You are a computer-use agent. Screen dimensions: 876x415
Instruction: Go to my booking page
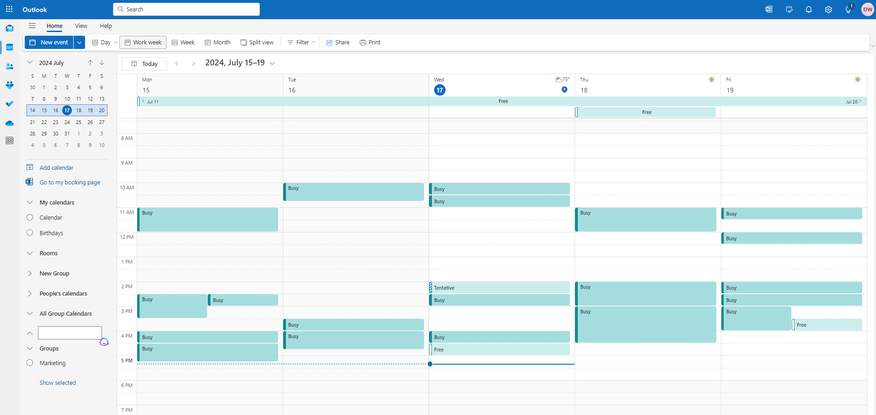tap(70, 182)
